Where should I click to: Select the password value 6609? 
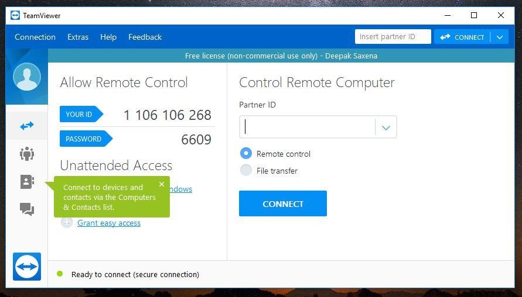point(196,140)
